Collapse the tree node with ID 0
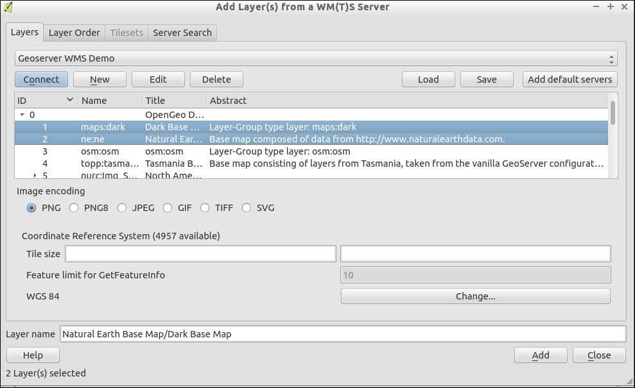The image size is (635, 388). (x=22, y=115)
